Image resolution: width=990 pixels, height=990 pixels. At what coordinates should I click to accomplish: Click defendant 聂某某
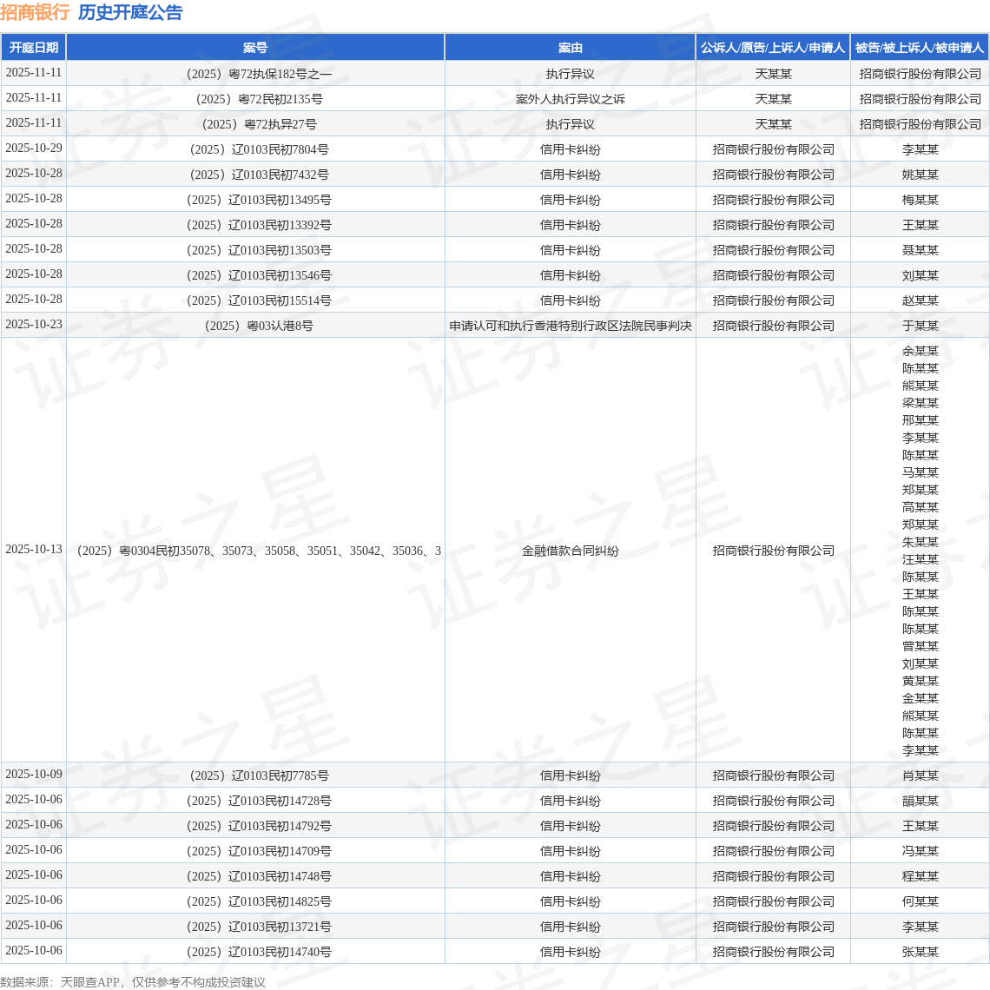(920, 251)
